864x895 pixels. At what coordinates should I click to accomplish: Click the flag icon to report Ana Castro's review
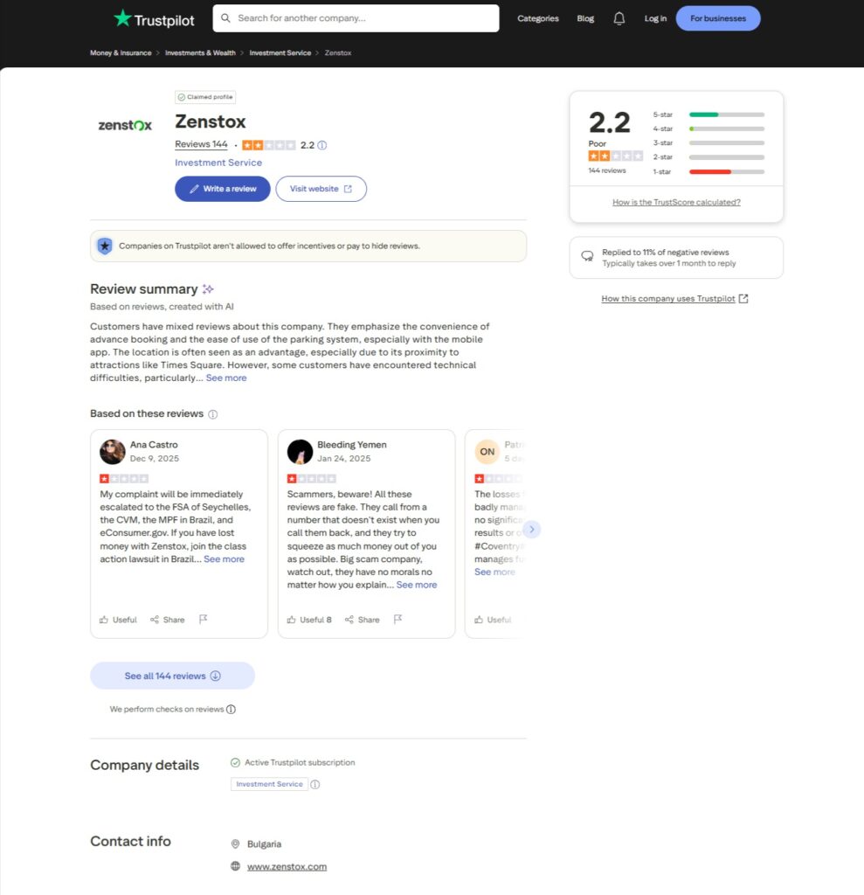[x=203, y=618]
